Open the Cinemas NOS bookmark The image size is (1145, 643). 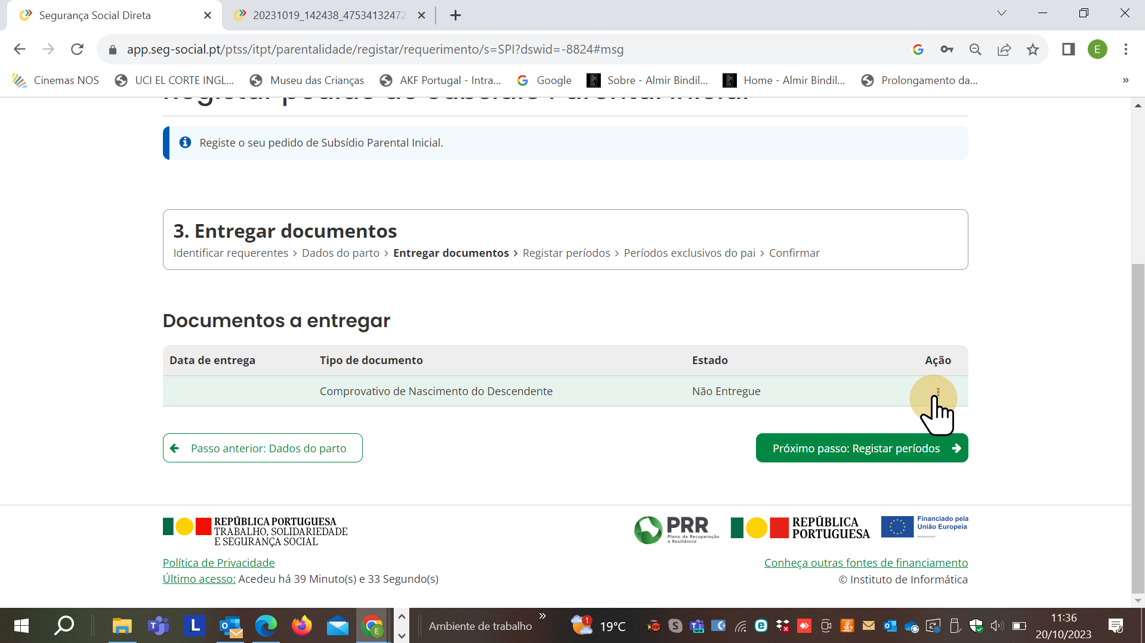point(55,80)
